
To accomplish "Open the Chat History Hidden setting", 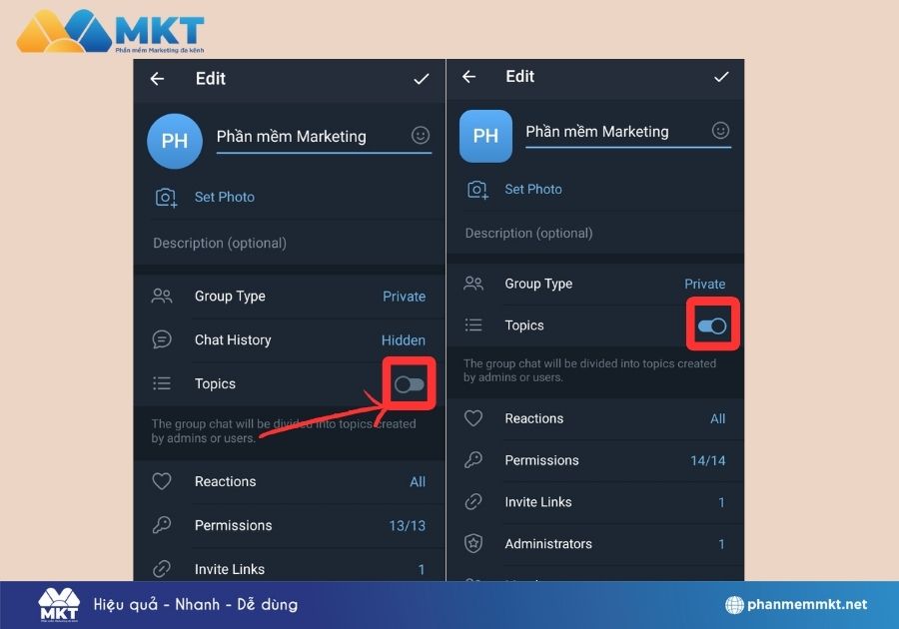I will tap(404, 339).
